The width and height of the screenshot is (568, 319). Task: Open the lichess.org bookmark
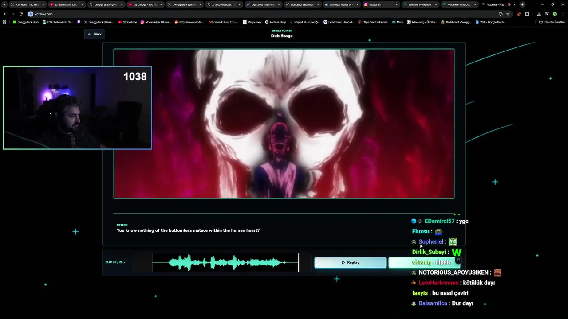[x=422, y=22]
